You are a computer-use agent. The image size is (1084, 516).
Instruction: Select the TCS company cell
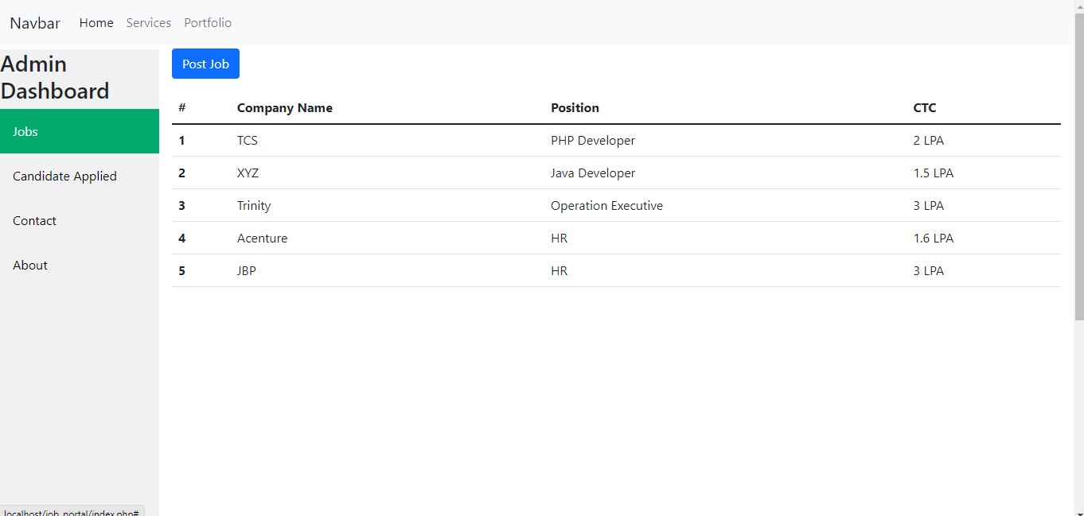(x=248, y=141)
